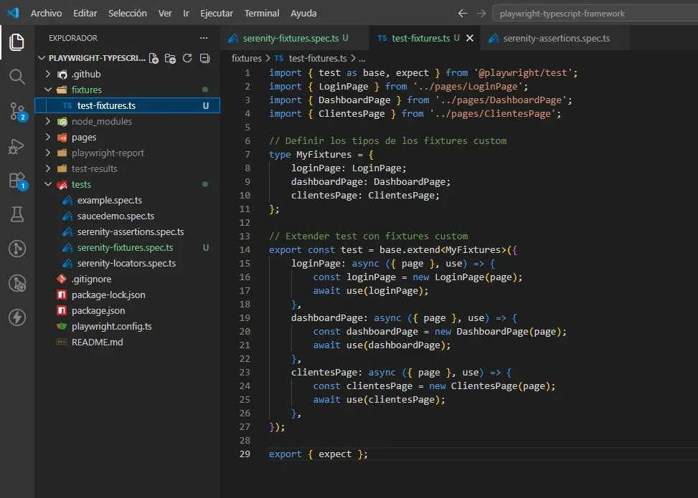This screenshot has width=698, height=498.
Task: Expand the .github folder
Action: click(49, 74)
